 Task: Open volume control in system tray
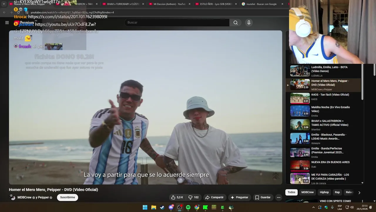pyautogui.click(x=352, y=207)
